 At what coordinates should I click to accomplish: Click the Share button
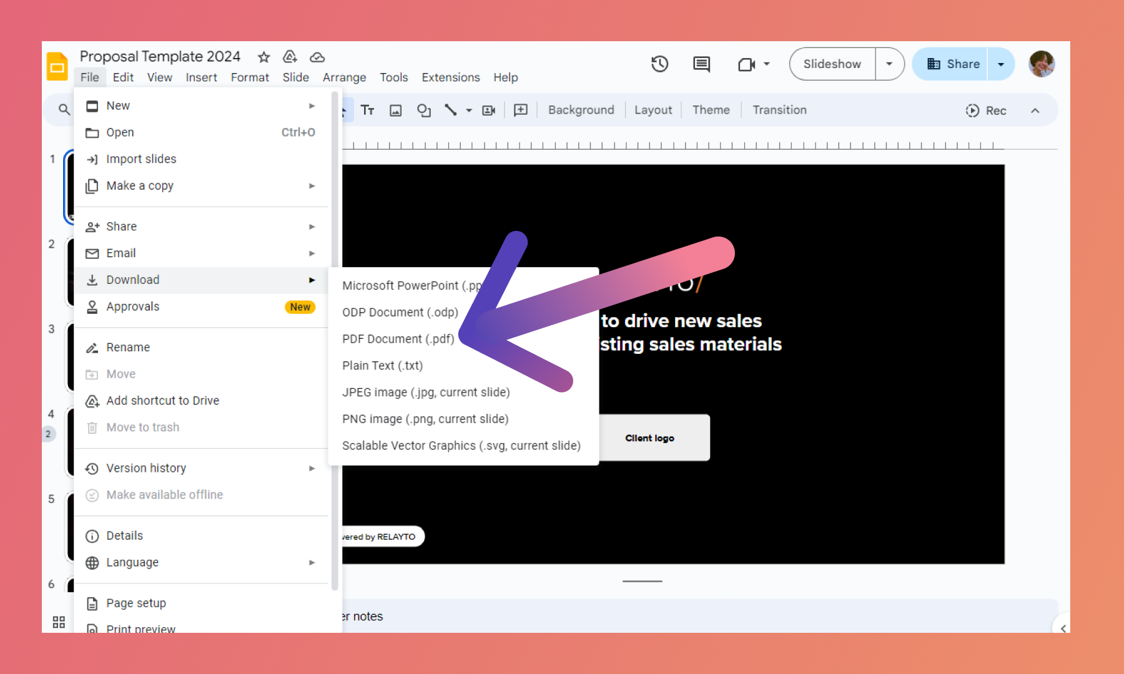point(950,64)
